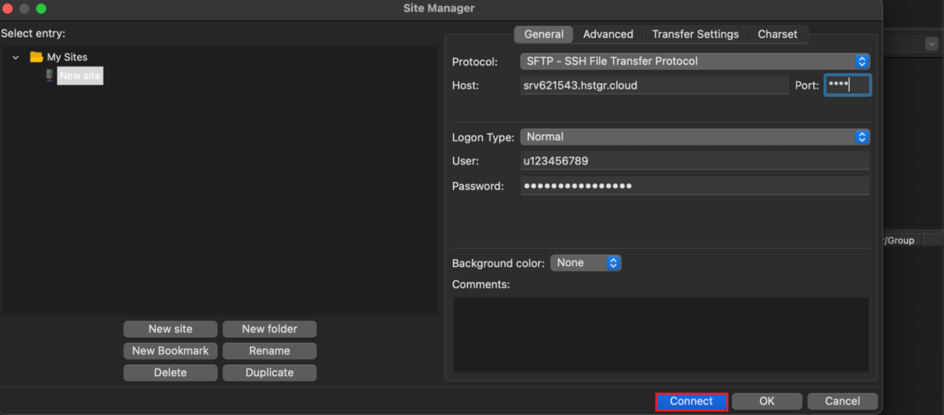Image resolution: width=944 pixels, height=415 pixels.
Task: Click the Cancel button
Action: coord(841,401)
